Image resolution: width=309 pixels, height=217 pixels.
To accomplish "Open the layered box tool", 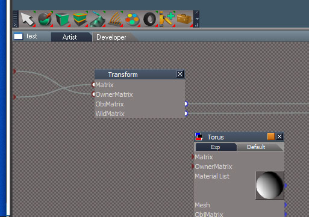I will point(80,19).
